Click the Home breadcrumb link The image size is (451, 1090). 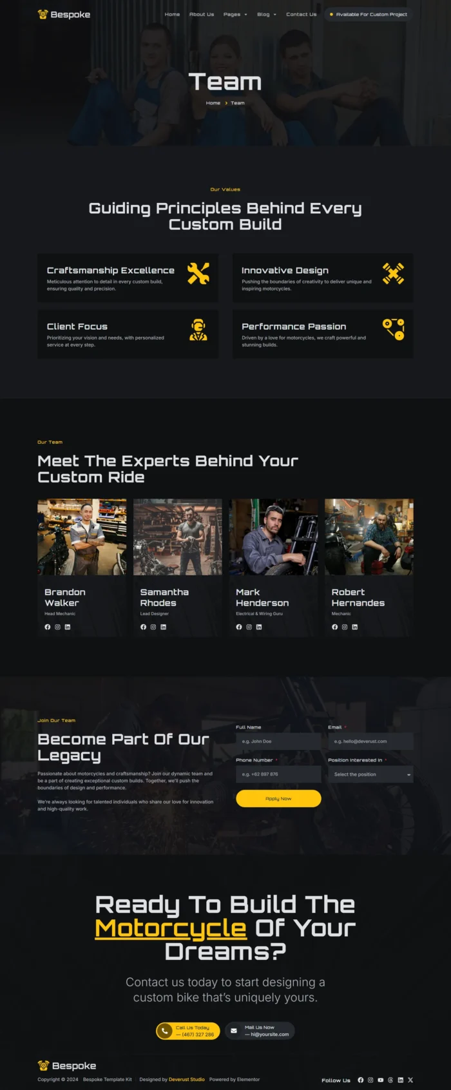213,103
